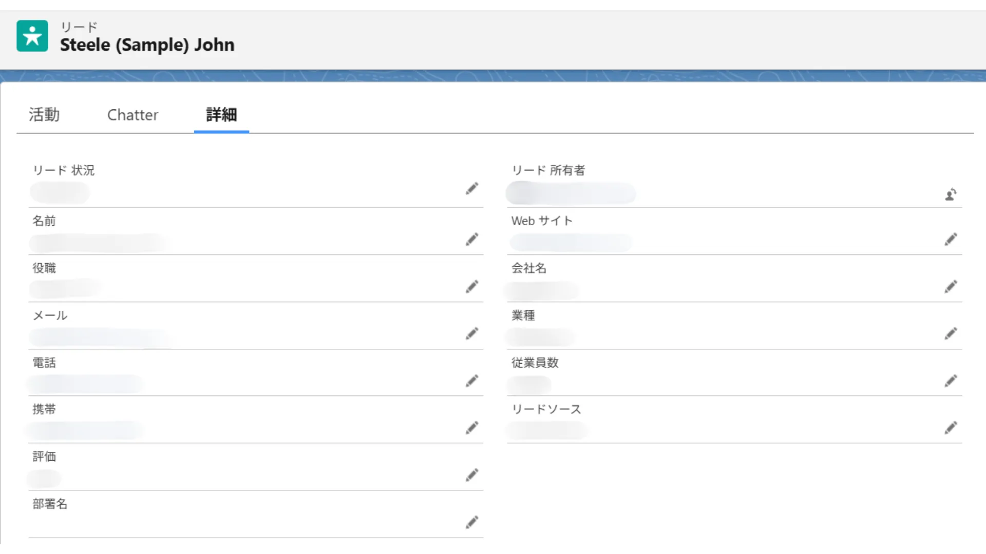
Task: Click edit pencil beside 携帯 field
Action: coord(472,428)
